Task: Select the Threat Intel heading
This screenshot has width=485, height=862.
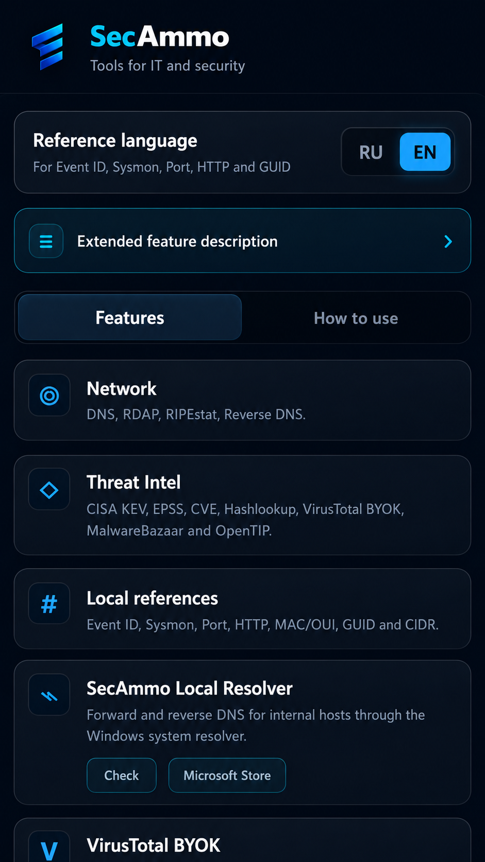Action: click(133, 483)
